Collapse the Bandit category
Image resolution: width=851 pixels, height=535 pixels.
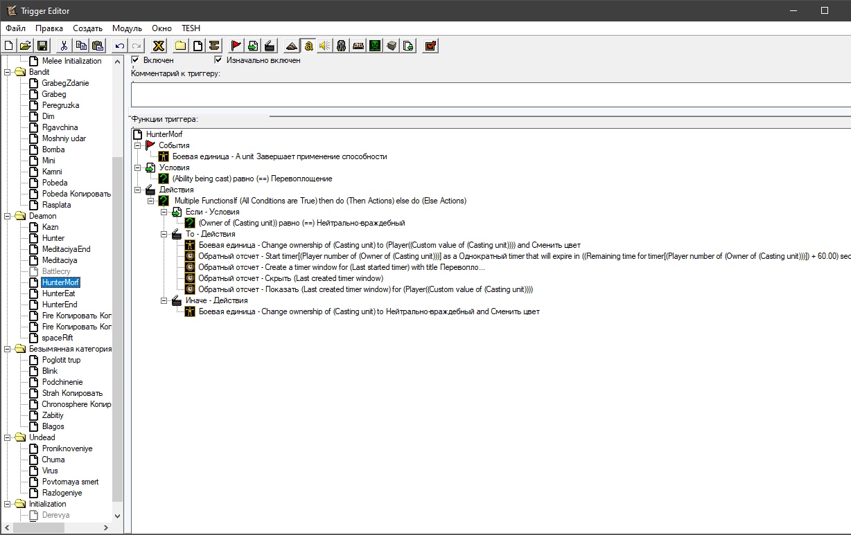click(x=8, y=72)
